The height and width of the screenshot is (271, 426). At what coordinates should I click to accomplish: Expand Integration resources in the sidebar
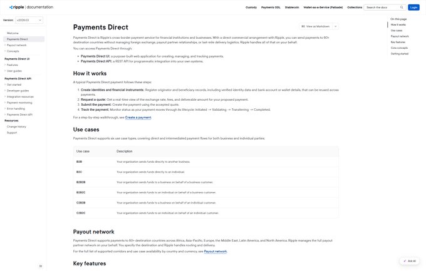20,96
